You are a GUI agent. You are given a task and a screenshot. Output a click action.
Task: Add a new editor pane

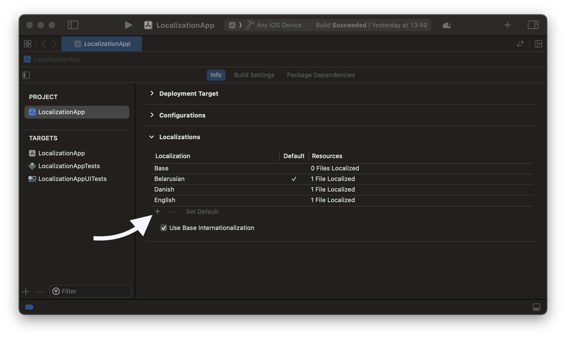point(538,44)
